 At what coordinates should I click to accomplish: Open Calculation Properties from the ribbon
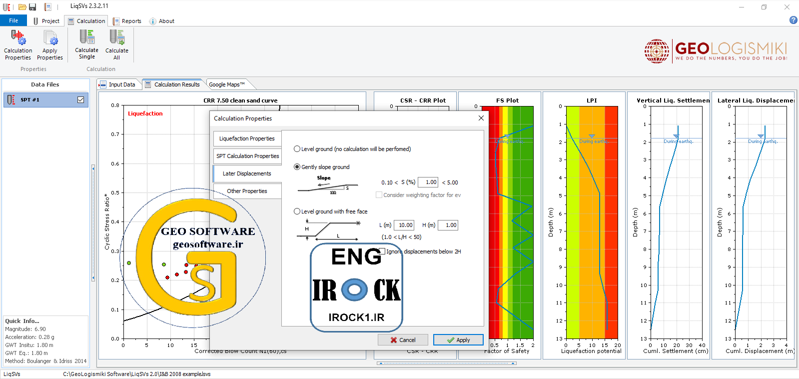pyautogui.click(x=18, y=45)
